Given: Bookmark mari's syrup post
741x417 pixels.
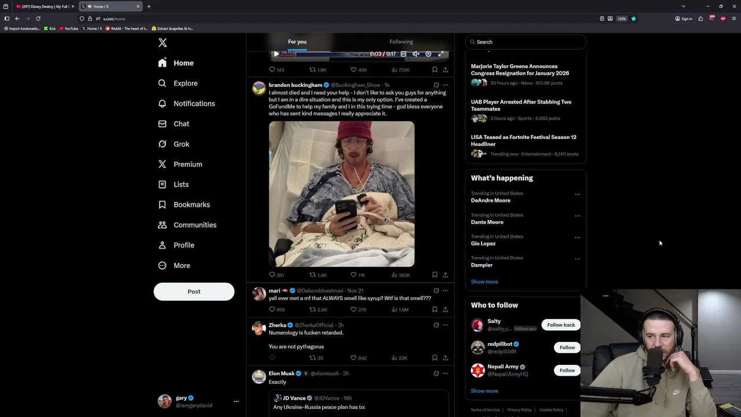Looking at the screenshot, I should pos(435,309).
